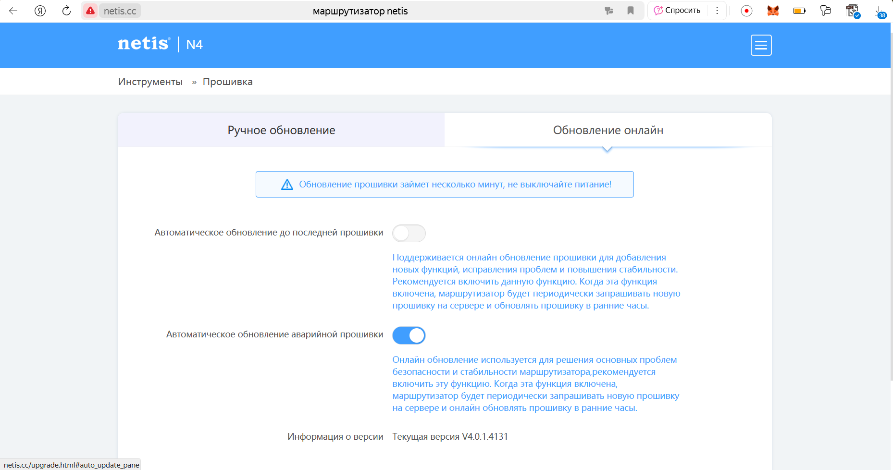
Task: Bookmark this page with the bookmark icon
Action: [x=631, y=11]
